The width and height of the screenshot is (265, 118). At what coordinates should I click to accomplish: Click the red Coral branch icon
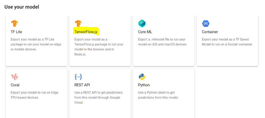[15, 77]
